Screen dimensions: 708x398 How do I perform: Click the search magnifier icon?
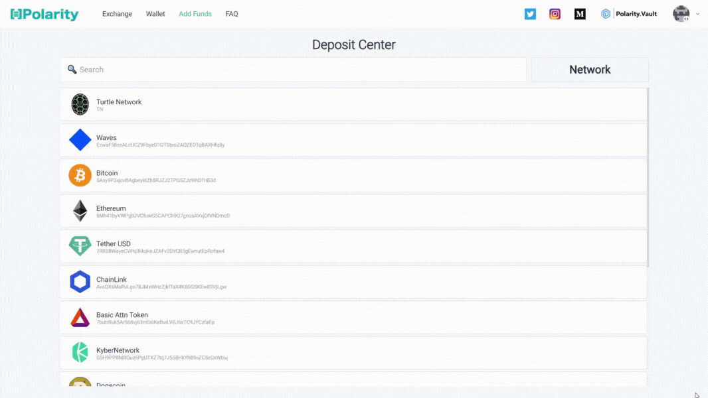point(72,70)
